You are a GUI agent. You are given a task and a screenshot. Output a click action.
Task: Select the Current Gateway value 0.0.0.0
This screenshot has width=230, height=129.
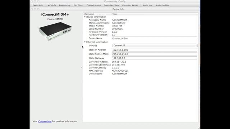pyautogui.click(x=116, y=68)
